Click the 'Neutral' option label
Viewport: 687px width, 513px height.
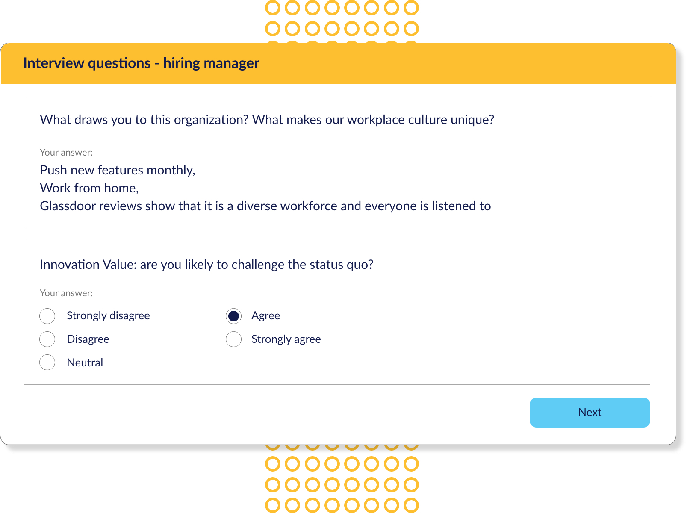tap(85, 363)
